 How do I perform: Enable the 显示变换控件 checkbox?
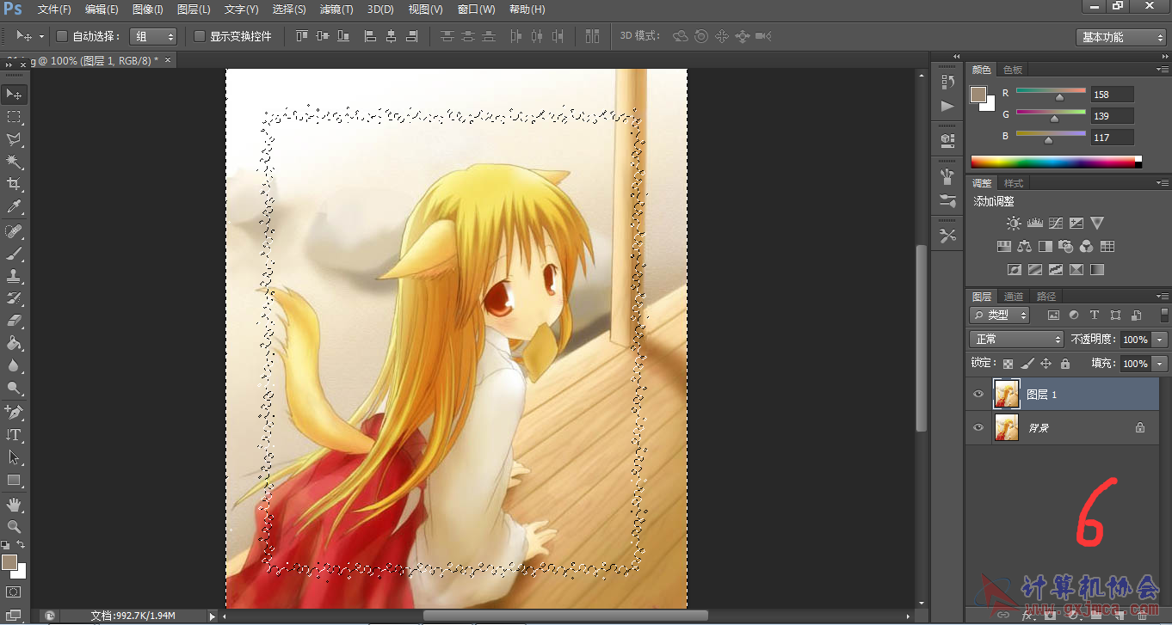pyautogui.click(x=200, y=36)
